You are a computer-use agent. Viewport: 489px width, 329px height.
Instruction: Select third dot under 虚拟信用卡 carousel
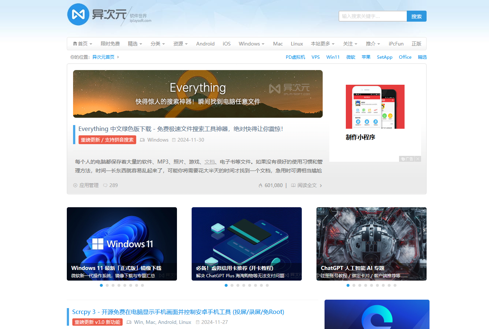tap(238, 285)
